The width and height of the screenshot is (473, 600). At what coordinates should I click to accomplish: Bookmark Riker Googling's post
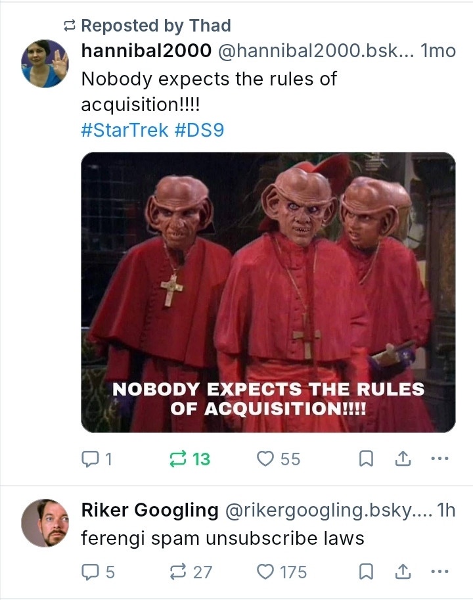(366, 572)
